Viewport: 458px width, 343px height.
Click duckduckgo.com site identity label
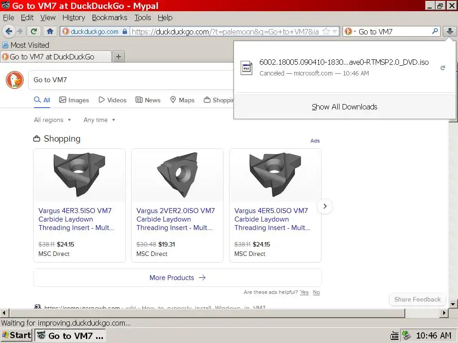point(94,32)
